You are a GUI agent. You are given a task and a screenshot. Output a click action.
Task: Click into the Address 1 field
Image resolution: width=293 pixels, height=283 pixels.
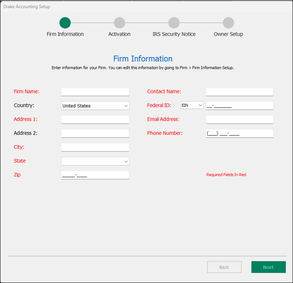(95, 120)
